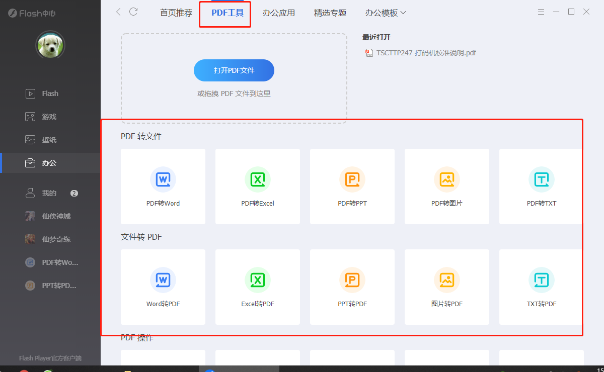Select Flash in the sidebar
The image size is (604, 372).
(50, 94)
